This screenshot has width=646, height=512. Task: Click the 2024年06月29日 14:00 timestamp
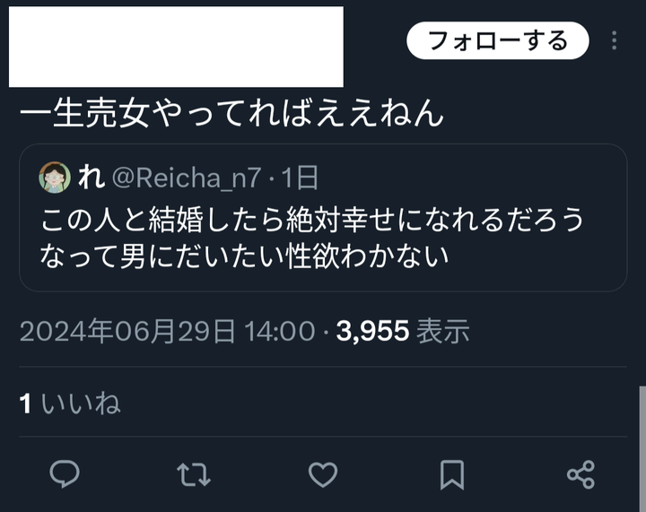click(x=167, y=331)
